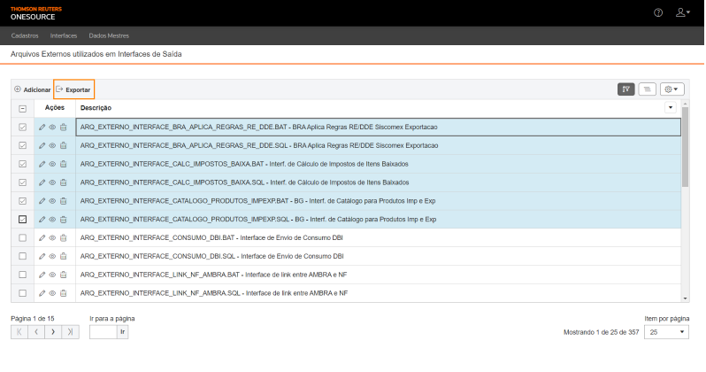Edit the CATALOGO_PRODUTOS_IMPEXP.BAT row with pencil icon

pos(42,201)
